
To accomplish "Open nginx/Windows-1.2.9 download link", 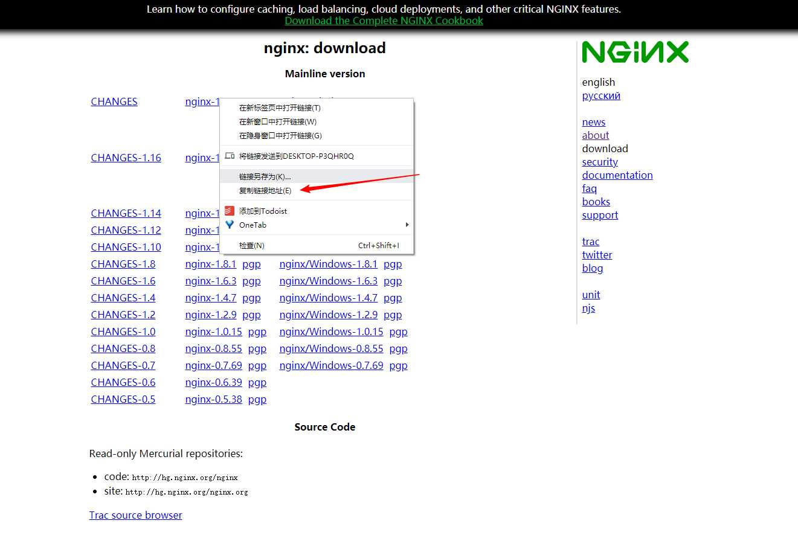I will [328, 315].
